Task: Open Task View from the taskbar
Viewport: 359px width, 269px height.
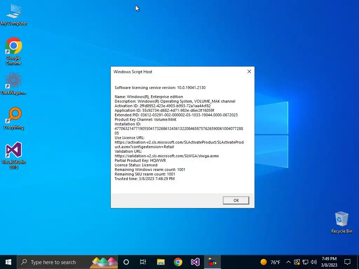Action: [x=143, y=262]
